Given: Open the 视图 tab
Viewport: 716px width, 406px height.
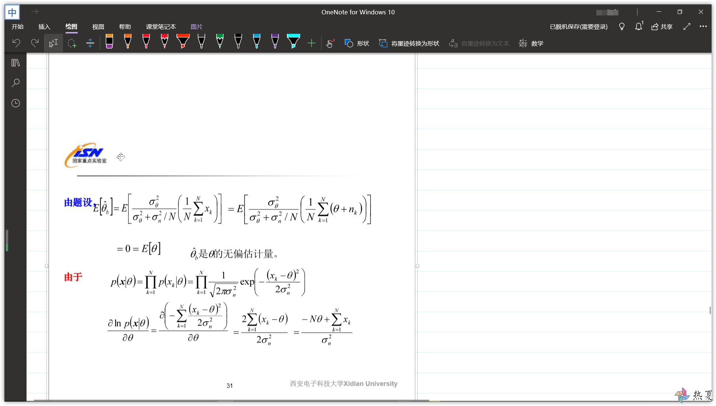Looking at the screenshot, I should (98, 26).
